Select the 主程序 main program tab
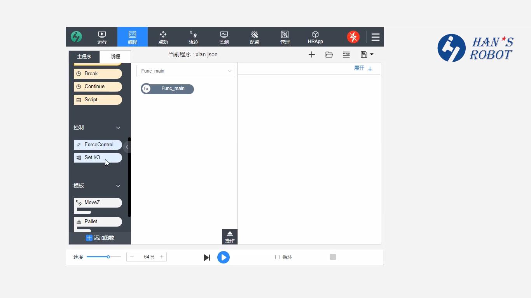Screen dimensions: 531x298 coord(84,57)
